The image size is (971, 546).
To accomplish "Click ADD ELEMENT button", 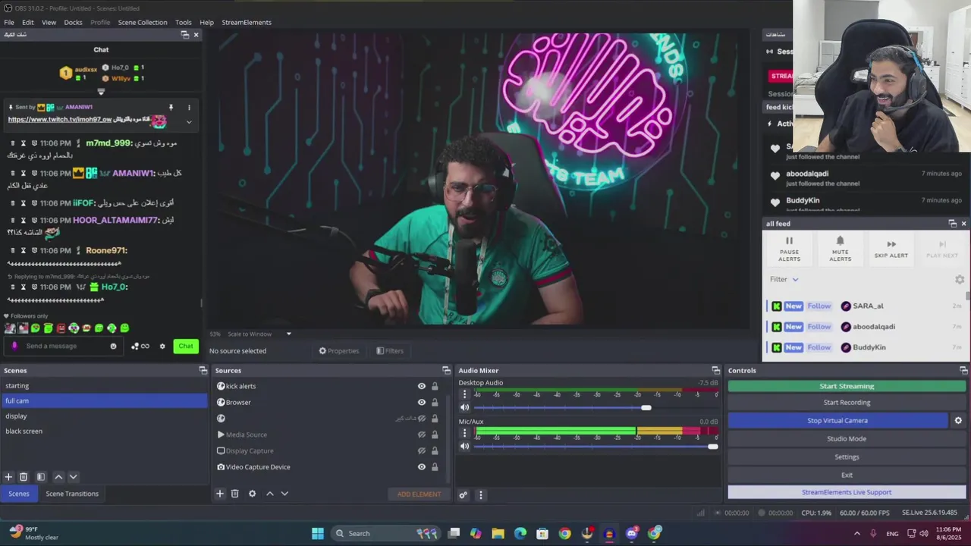I will point(419,494).
